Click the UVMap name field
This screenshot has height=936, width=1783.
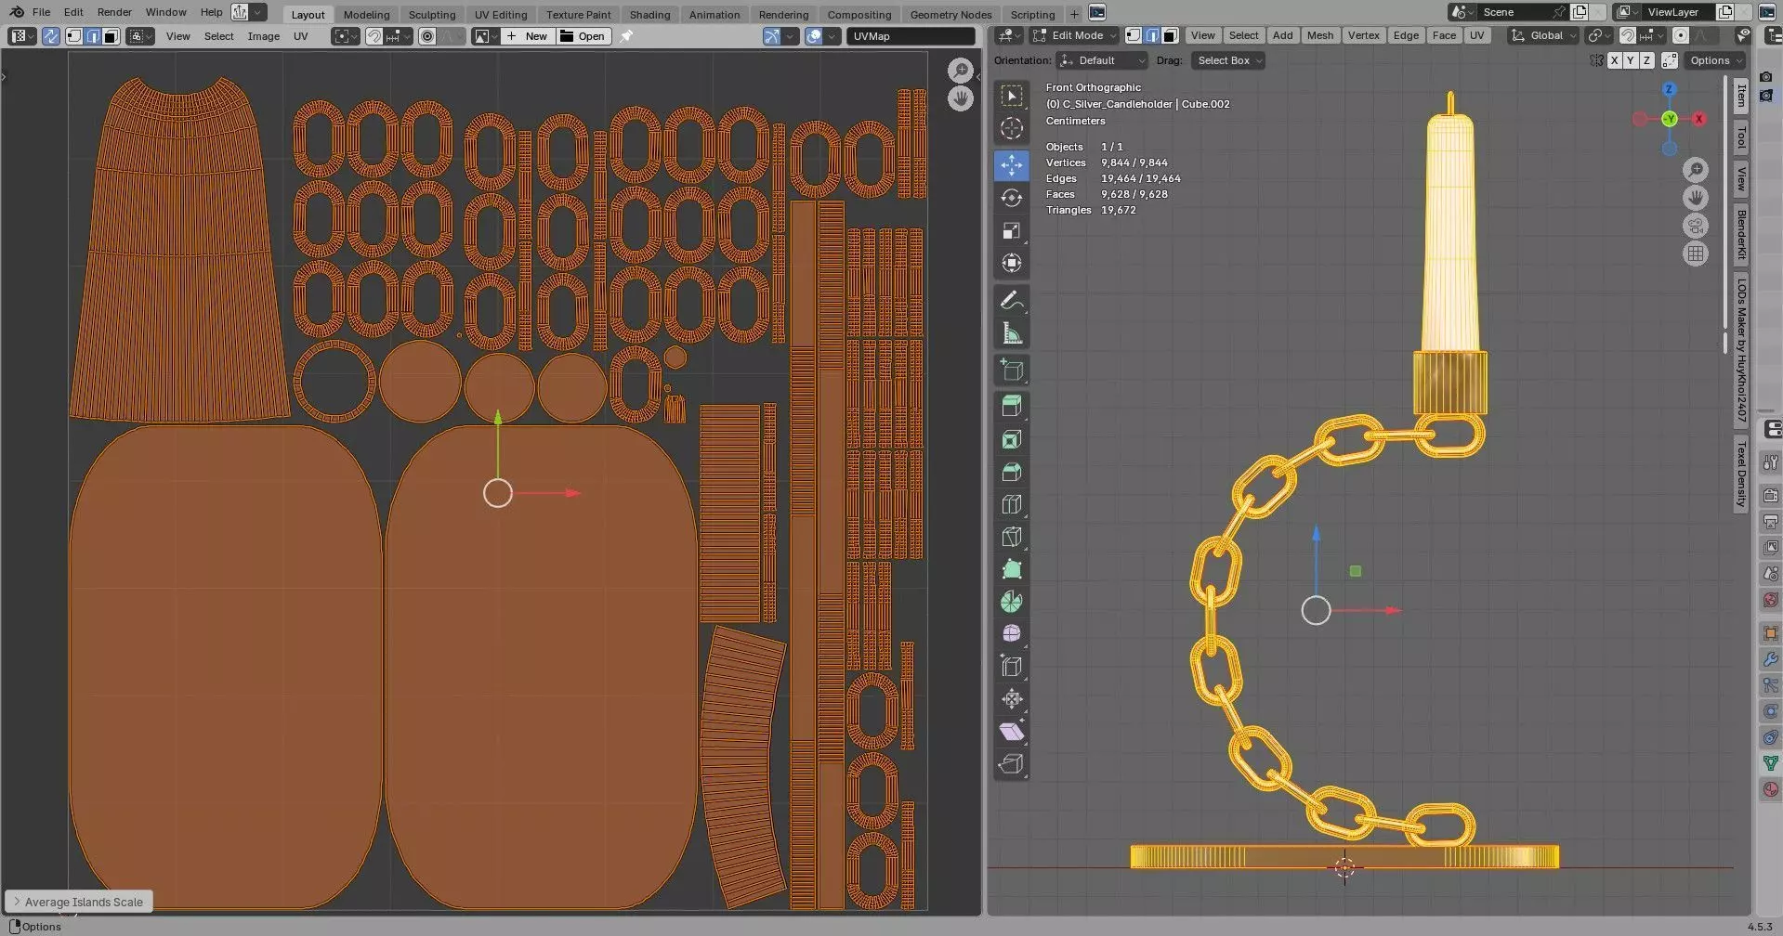[911, 36]
